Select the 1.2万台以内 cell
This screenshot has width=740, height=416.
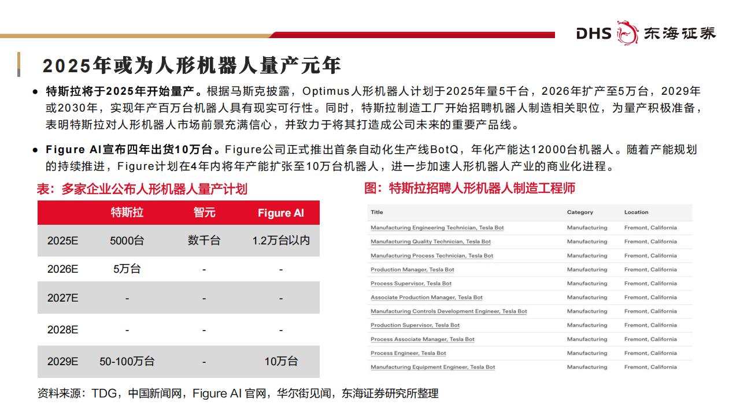[281, 240]
